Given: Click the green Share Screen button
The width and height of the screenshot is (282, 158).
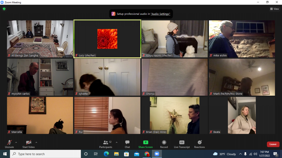Looking at the screenshot, I should point(145,144).
